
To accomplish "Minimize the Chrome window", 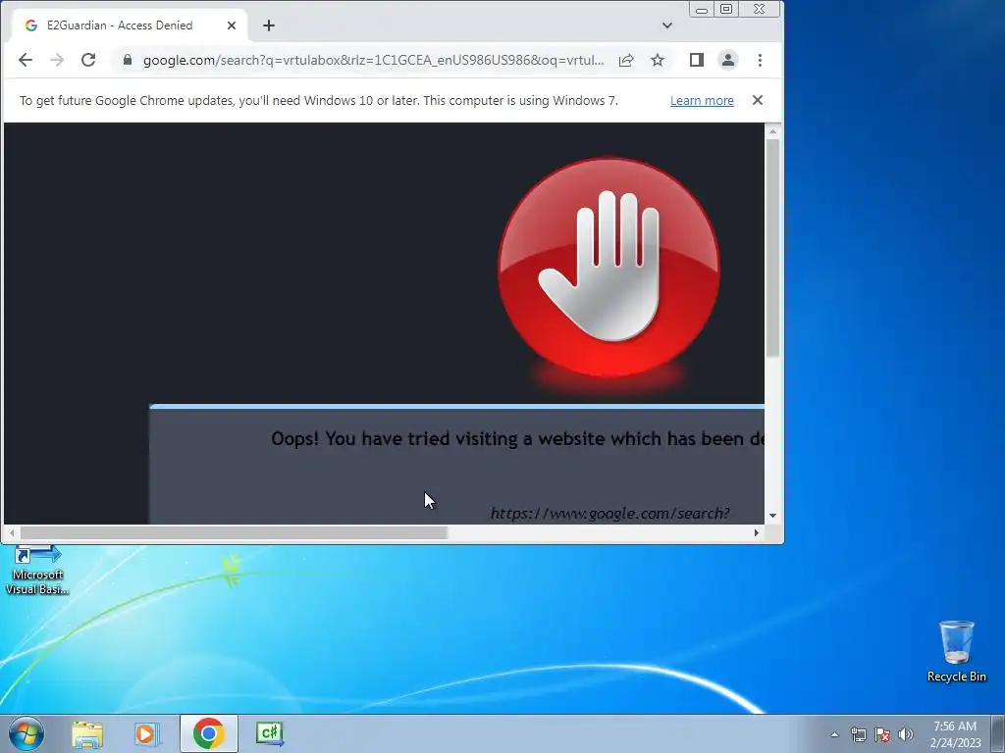I will coord(702,9).
